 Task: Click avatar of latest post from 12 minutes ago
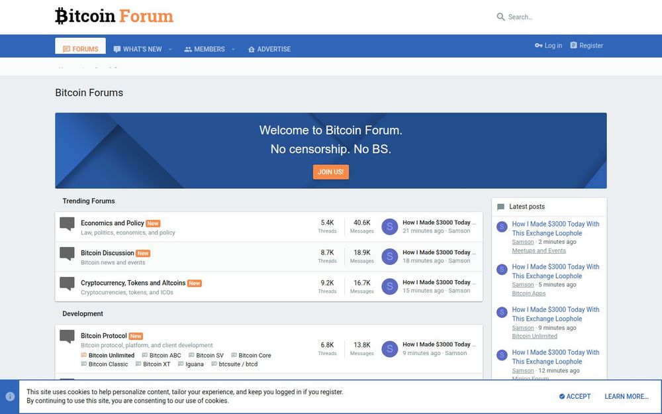click(x=502, y=355)
